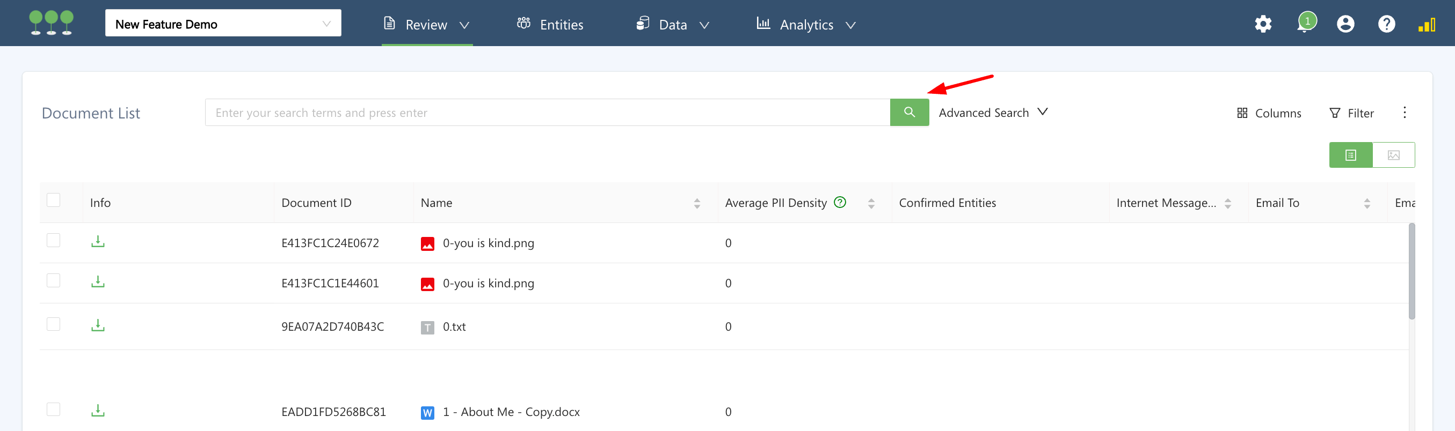Open the three-dot more options menu
The image size is (1455, 431).
click(1404, 113)
